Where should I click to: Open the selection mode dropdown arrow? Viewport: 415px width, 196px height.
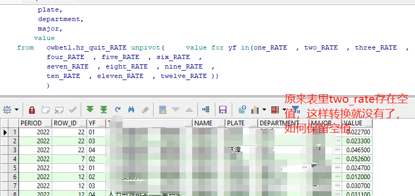point(16,110)
